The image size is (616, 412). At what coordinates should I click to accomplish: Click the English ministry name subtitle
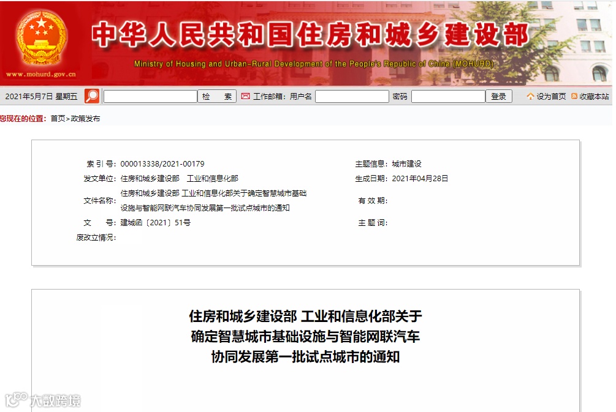[x=313, y=64]
